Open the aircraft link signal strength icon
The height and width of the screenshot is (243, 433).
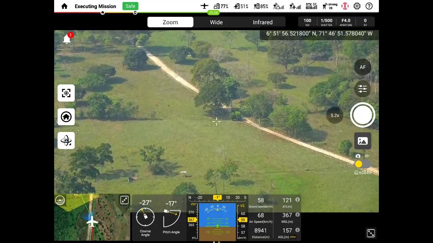(295, 6)
